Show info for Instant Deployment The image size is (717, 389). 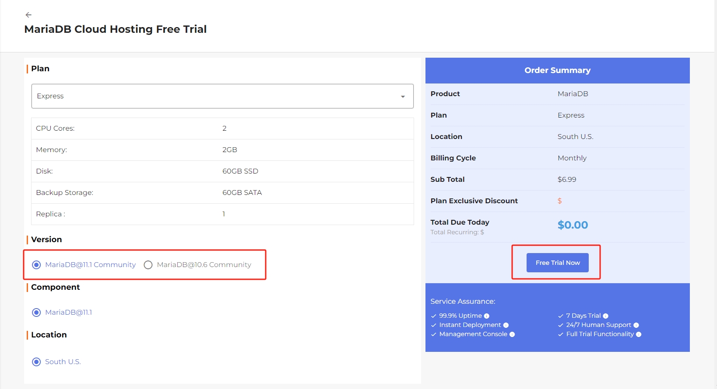coord(506,325)
